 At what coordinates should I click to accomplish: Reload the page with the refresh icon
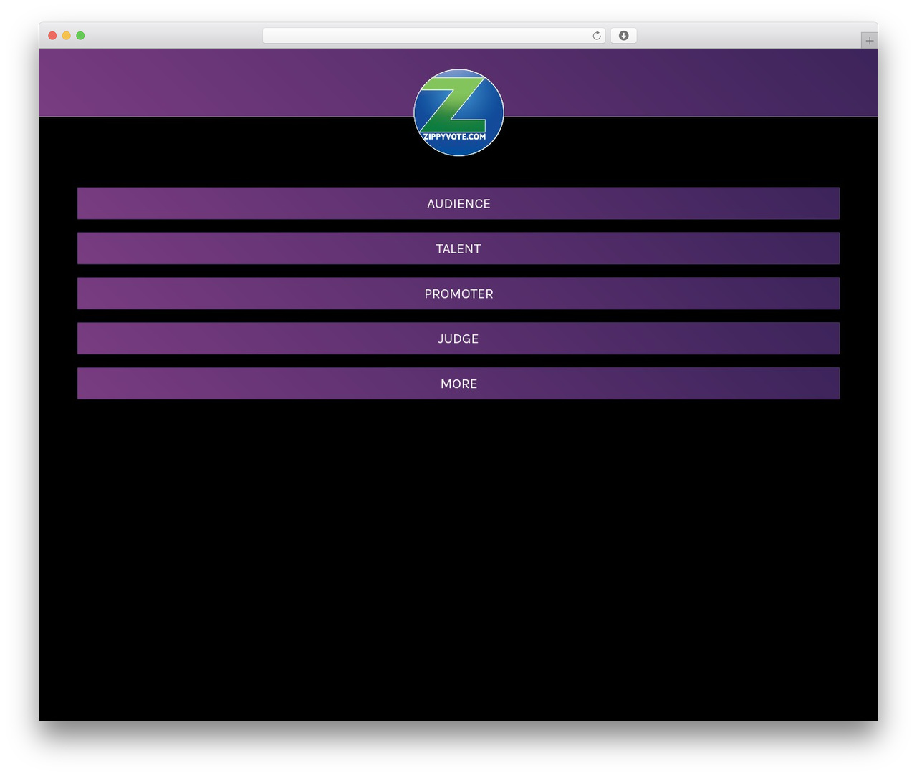tap(597, 36)
